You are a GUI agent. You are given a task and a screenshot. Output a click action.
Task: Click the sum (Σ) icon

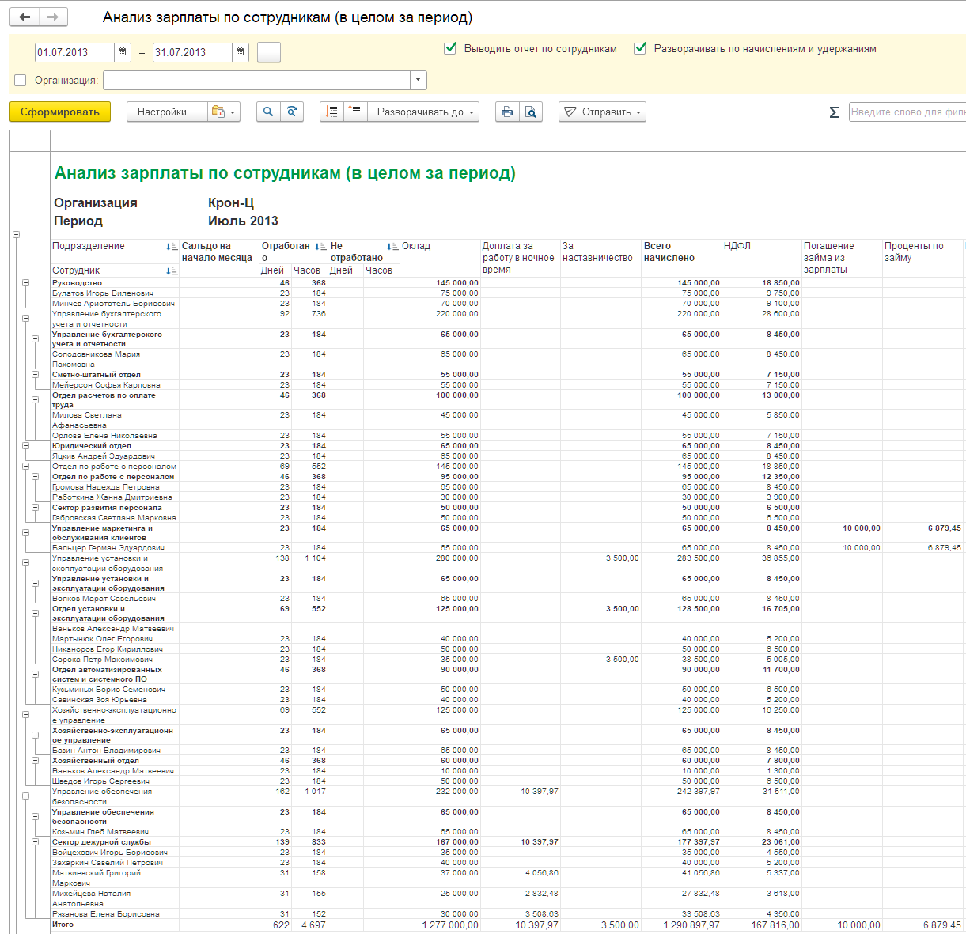coord(834,112)
